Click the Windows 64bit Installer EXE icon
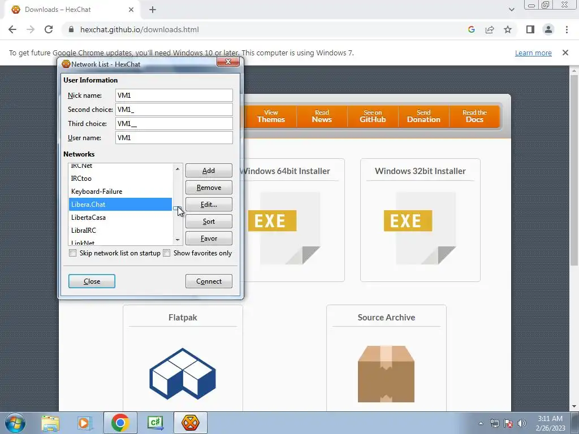Screen dimensions: 579x434 click(x=284, y=228)
